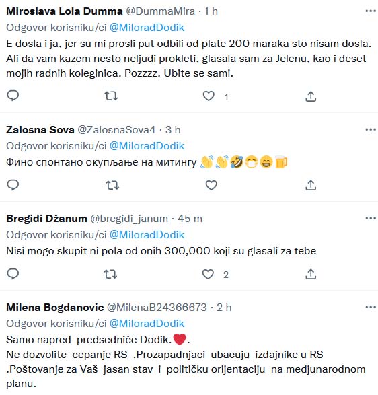Retweet Zalosna Sova's tweet
This screenshot has height=395, width=378.
(x=112, y=186)
